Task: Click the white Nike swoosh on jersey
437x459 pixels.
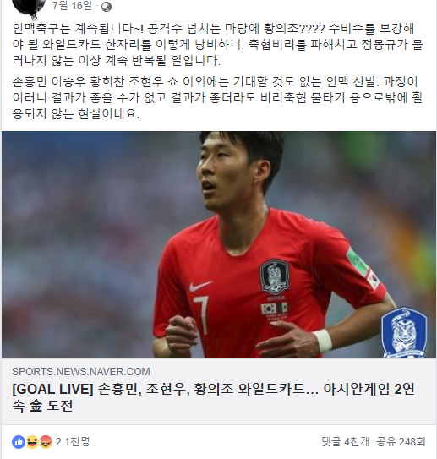Action: coord(200,286)
